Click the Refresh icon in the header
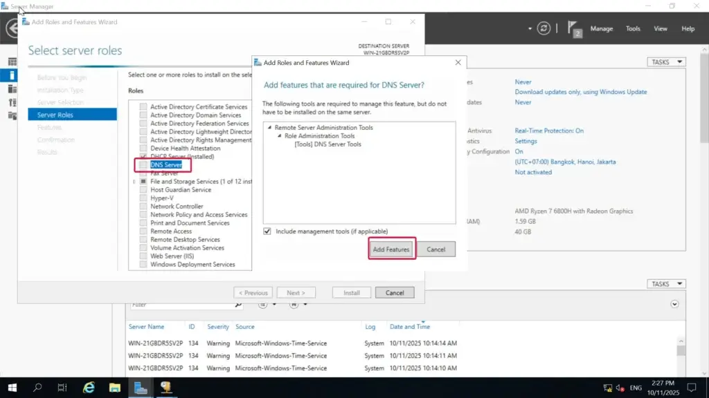Screen dimensions: 709x398 (544, 28)
